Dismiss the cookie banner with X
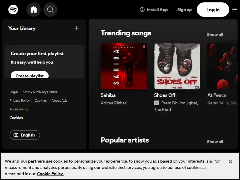This screenshot has width=240, height=180. pos(230,162)
